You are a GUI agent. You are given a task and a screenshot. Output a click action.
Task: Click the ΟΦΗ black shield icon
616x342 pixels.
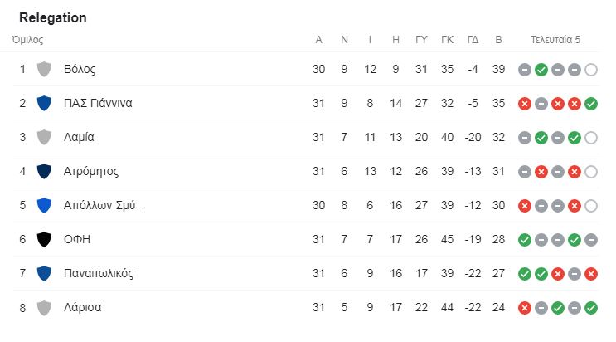point(44,239)
